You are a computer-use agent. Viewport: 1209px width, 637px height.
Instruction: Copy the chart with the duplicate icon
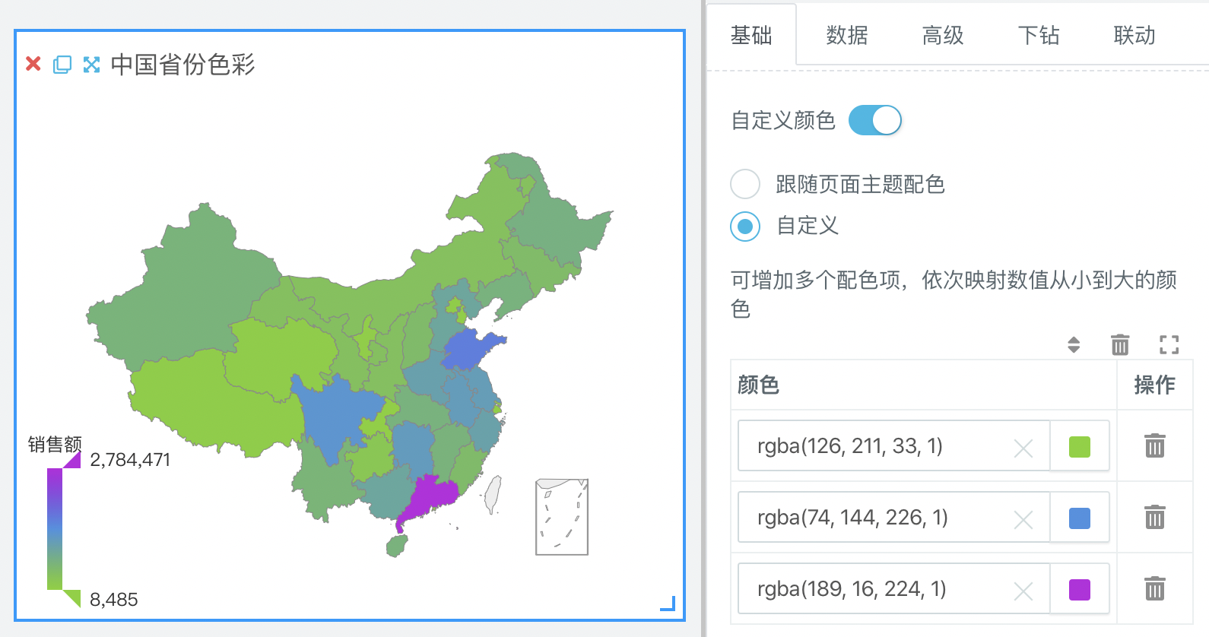[x=62, y=65]
